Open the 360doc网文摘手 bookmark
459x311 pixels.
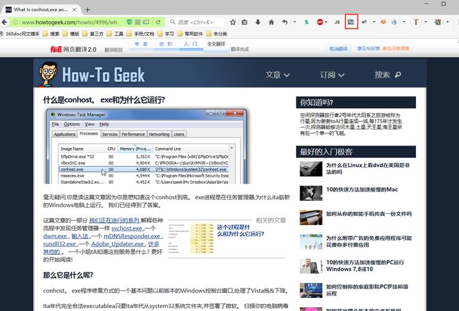click(19, 34)
